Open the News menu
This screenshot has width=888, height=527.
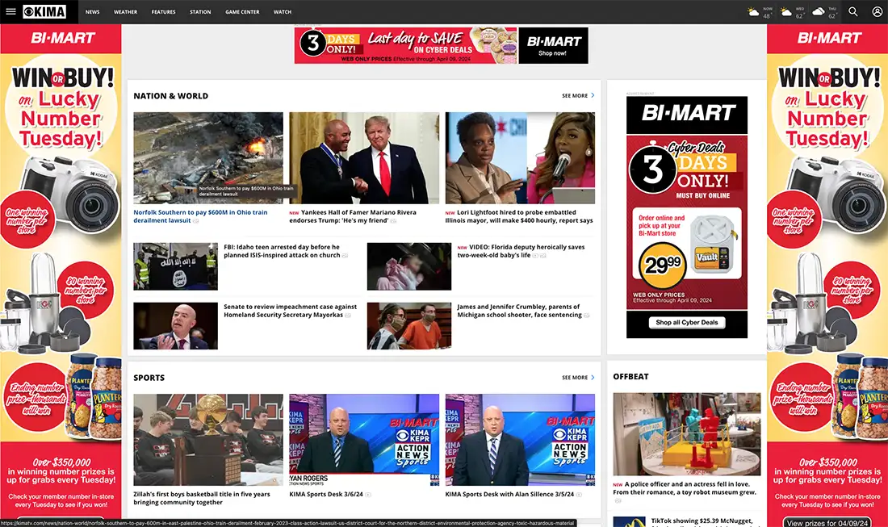92,12
